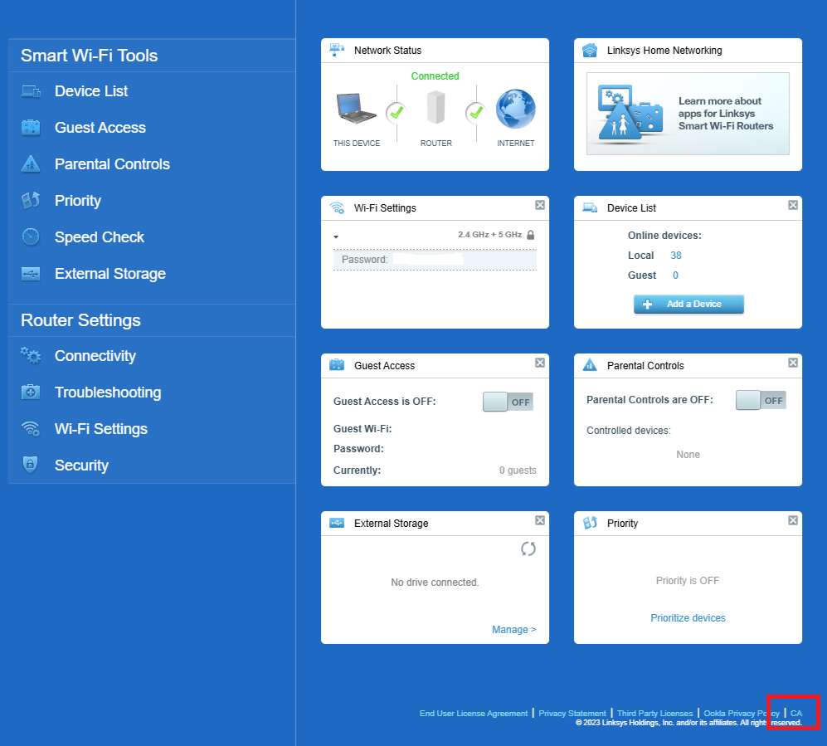Refresh the External Storage widget
Screen dimensions: 827x746
pyautogui.click(x=528, y=549)
